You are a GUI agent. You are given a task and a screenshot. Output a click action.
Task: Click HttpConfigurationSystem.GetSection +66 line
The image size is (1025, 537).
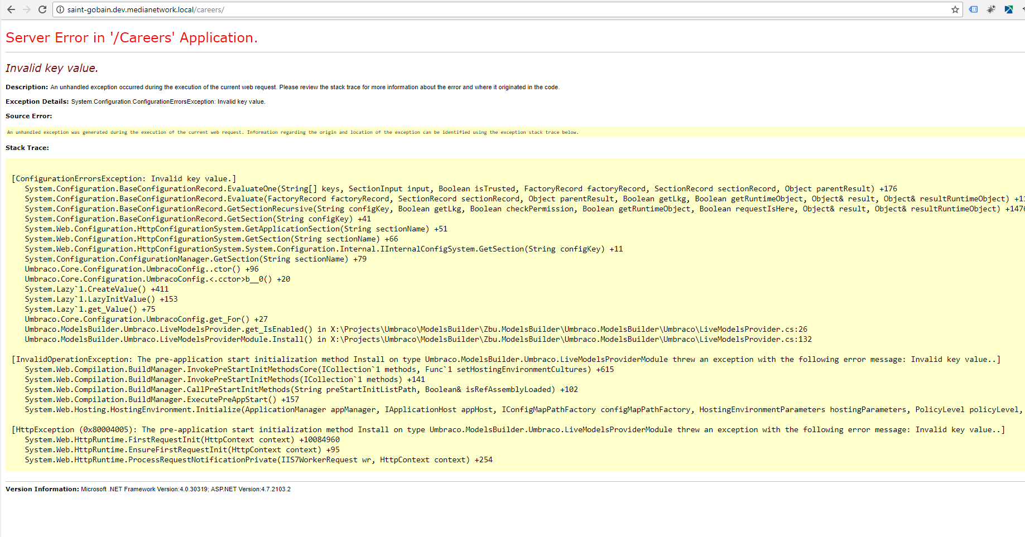211,239
